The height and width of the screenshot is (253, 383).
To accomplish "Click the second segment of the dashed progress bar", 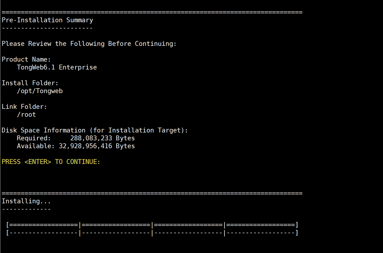I will [116, 233].
